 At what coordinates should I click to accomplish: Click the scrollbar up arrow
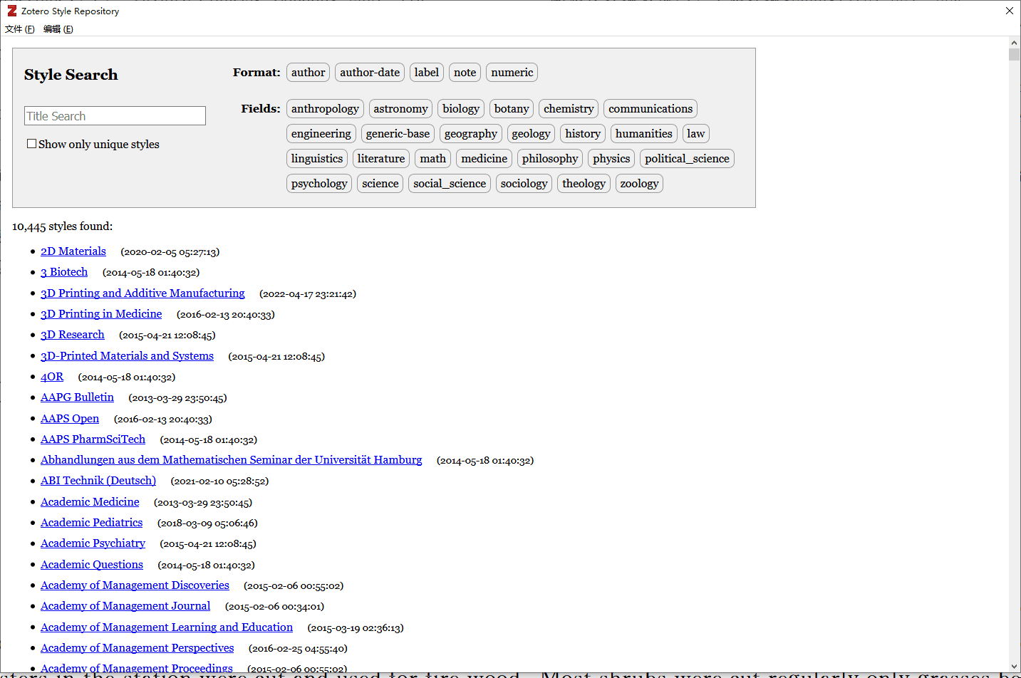click(1014, 43)
